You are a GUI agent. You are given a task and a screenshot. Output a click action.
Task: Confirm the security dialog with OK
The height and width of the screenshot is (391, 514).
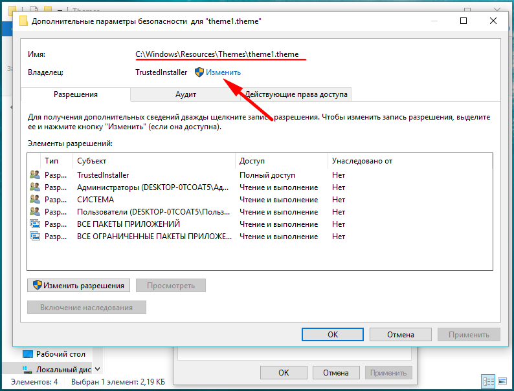332,335
